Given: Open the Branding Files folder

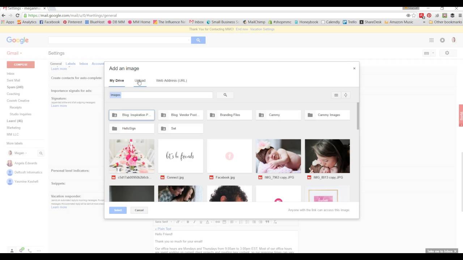Looking at the screenshot, I should point(230,115).
